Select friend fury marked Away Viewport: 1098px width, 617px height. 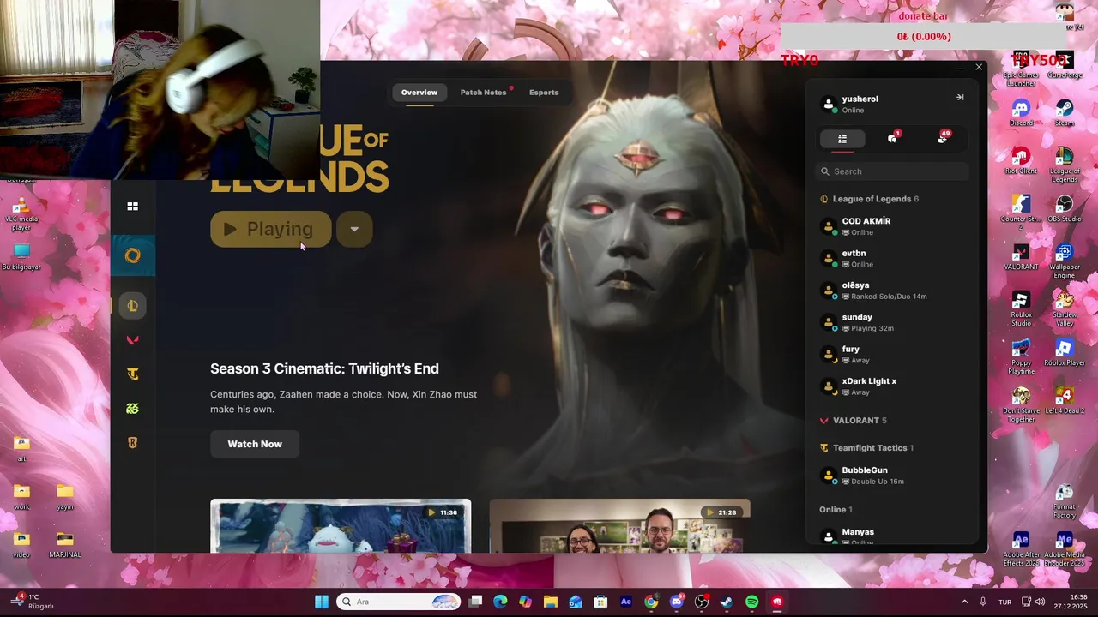(x=892, y=354)
